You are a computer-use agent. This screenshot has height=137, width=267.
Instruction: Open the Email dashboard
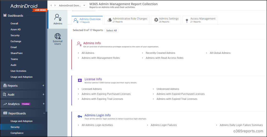click(x=14, y=47)
